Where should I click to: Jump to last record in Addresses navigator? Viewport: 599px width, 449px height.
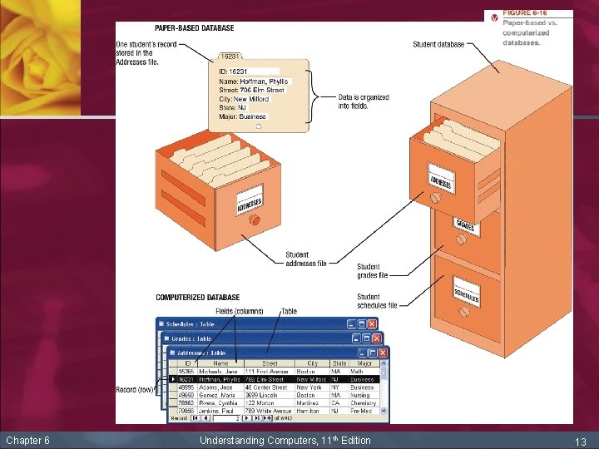[x=257, y=418]
